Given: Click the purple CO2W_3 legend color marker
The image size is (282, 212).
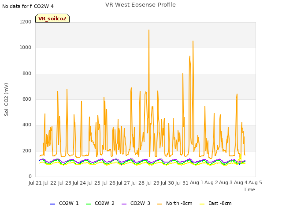Looking at the screenshot, I should [x=124, y=204].
